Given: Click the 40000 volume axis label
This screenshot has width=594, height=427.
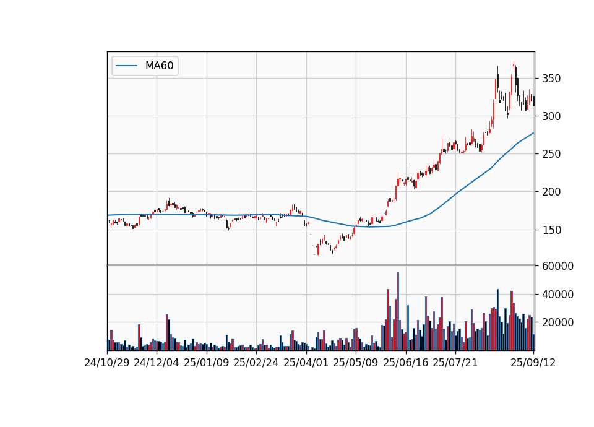Looking at the screenshot, I should tap(557, 295).
